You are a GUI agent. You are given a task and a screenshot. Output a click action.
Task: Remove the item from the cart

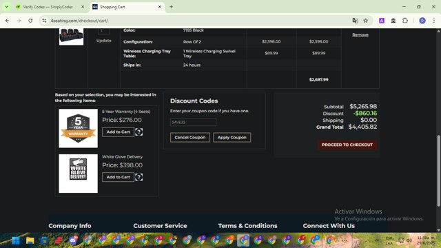coord(360,35)
